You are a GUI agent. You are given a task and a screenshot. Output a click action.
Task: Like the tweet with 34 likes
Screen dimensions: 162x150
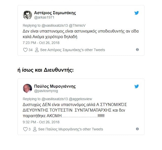point(25,50)
